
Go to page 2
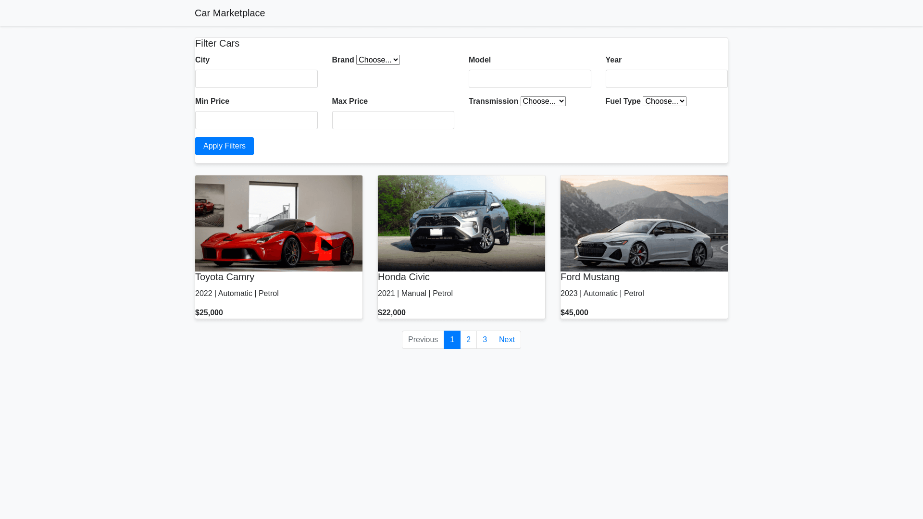point(468,340)
